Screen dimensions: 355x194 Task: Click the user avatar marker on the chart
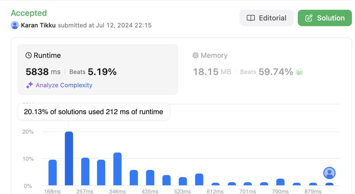click(x=329, y=173)
